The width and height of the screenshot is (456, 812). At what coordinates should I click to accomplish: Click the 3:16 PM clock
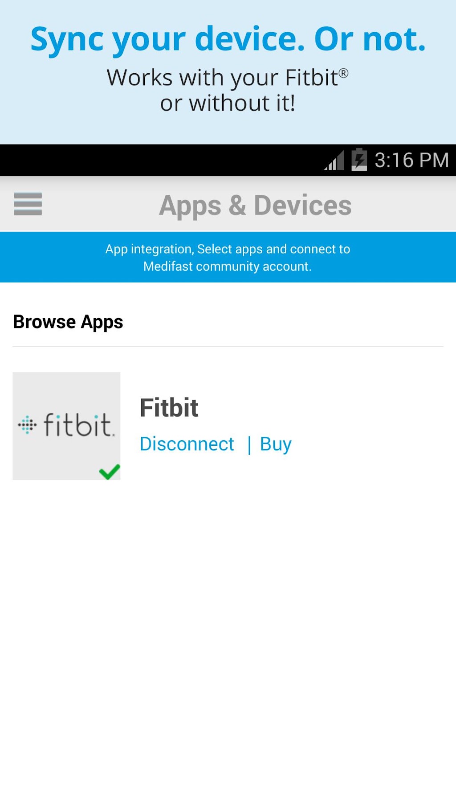click(x=411, y=160)
